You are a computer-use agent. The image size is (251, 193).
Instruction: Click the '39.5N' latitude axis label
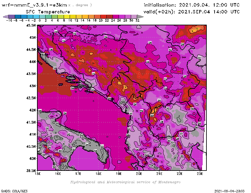(31, 171)
